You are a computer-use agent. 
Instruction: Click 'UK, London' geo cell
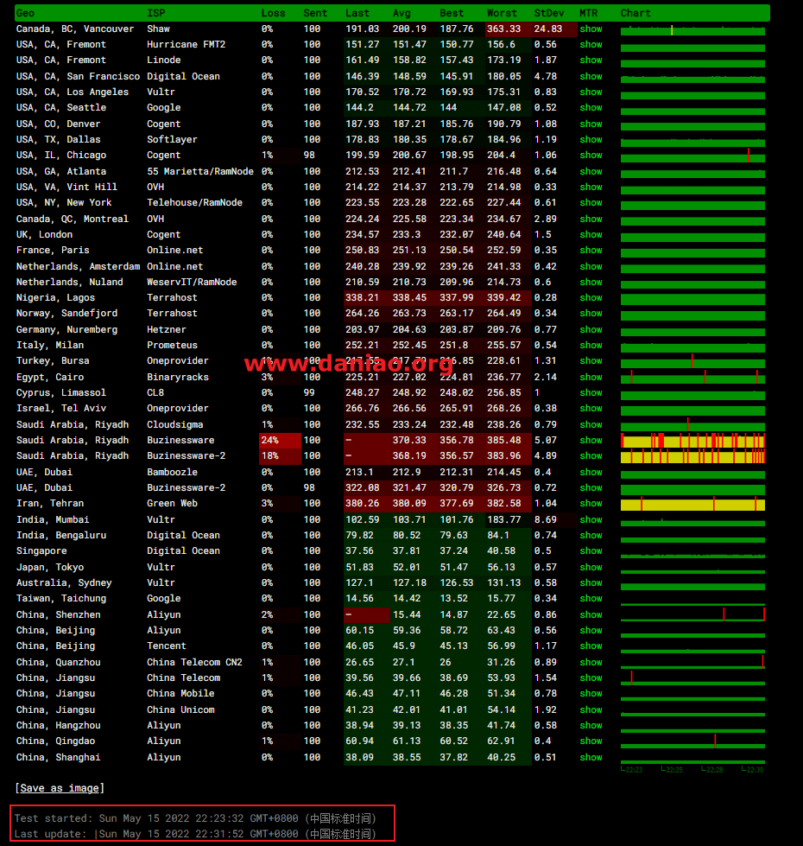click(44, 235)
